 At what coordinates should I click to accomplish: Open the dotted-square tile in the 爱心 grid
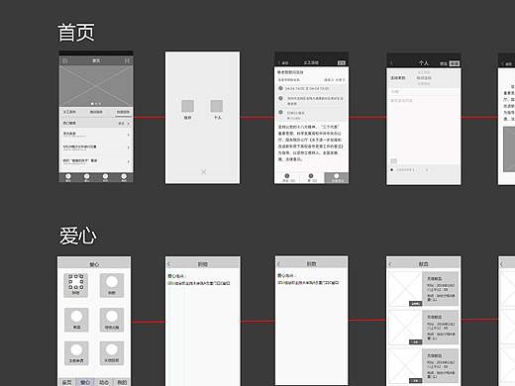click(x=76, y=285)
